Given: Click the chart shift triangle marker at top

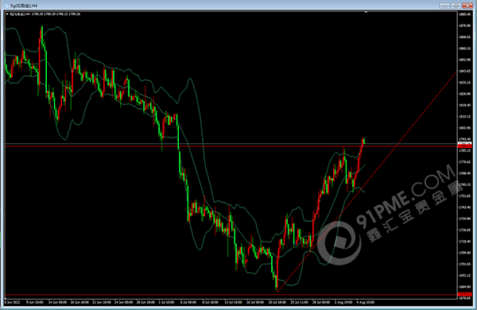Looking at the screenshot, I should (366, 12).
